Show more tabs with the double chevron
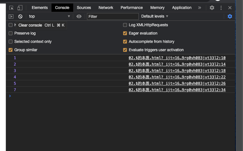 pos(200,8)
